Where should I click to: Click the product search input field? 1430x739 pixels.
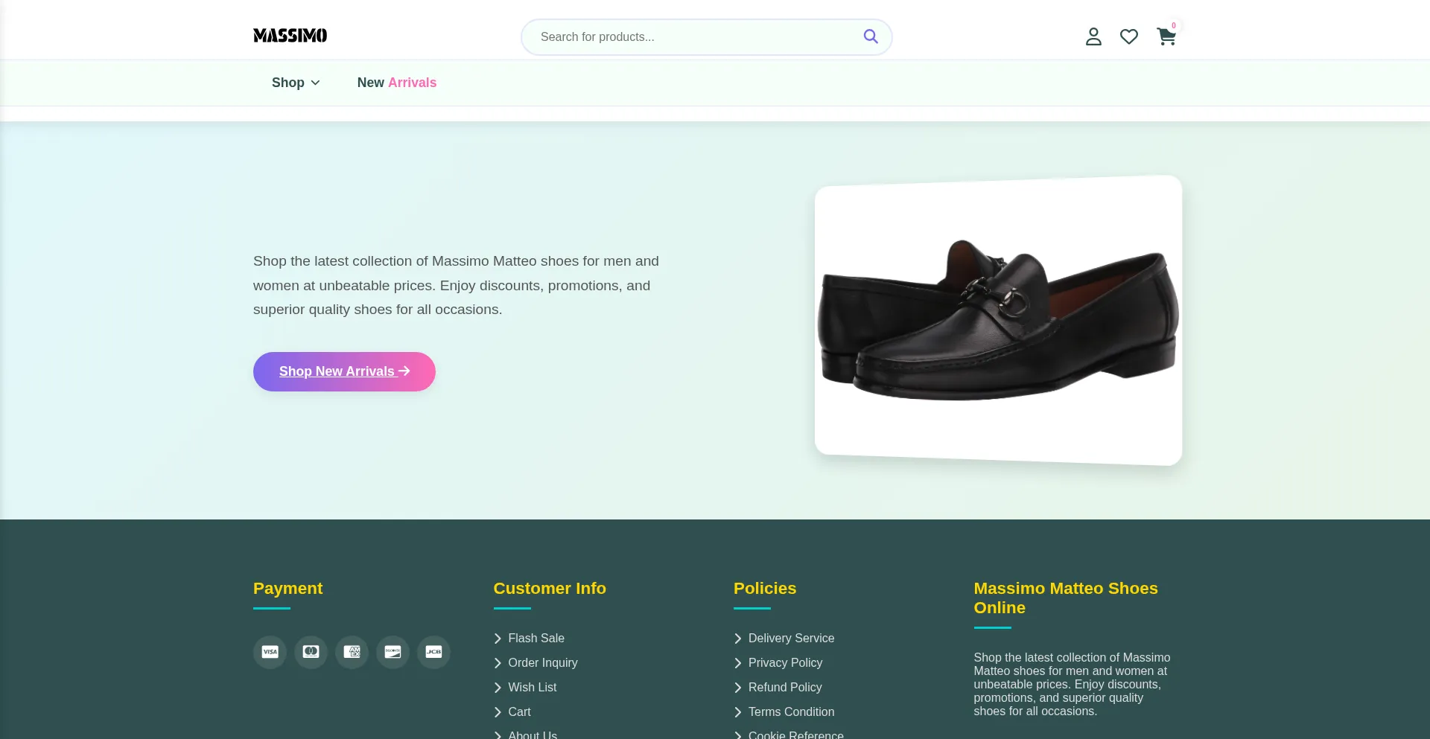click(693, 36)
